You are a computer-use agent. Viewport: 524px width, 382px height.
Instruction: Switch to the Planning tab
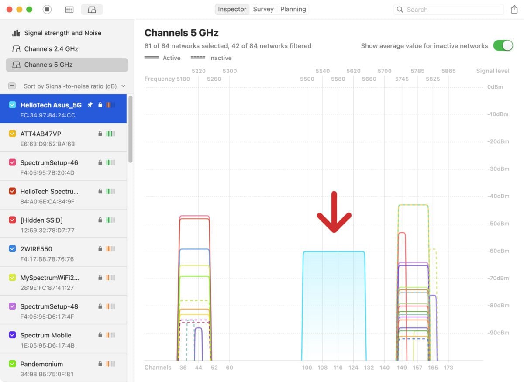(293, 9)
